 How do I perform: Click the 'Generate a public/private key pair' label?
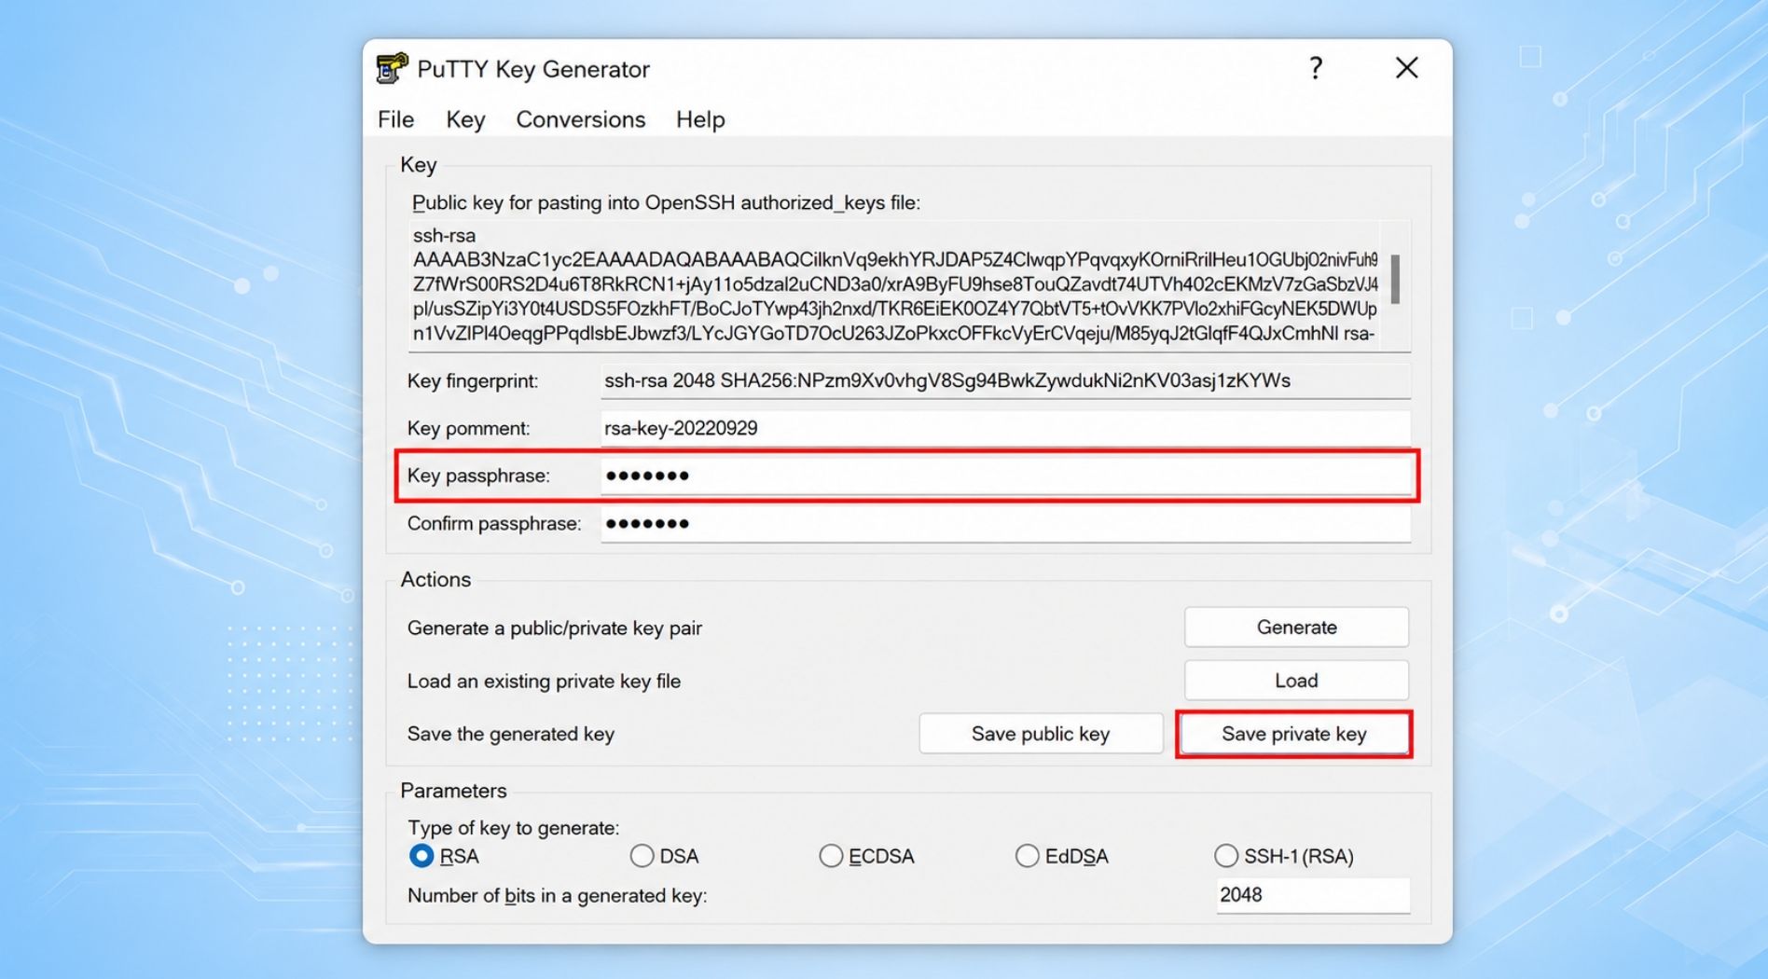pyautogui.click(x=555, y=628)
